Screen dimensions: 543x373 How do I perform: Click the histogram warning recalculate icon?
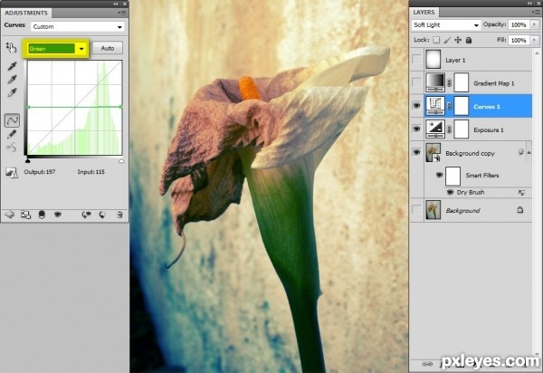(12, 173)
